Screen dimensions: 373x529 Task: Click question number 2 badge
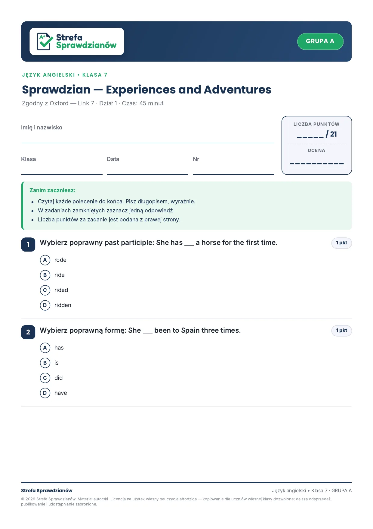[x=28, y=332]
